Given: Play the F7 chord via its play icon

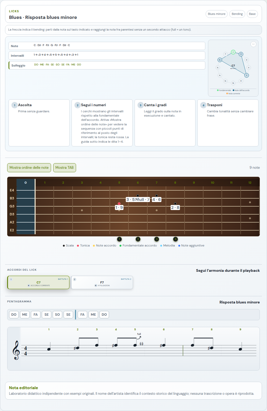Looking at the screenshot, I should [x=96, y=285].
